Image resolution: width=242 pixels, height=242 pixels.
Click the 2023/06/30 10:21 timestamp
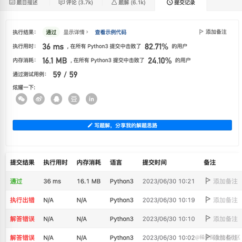pos(168,181)
